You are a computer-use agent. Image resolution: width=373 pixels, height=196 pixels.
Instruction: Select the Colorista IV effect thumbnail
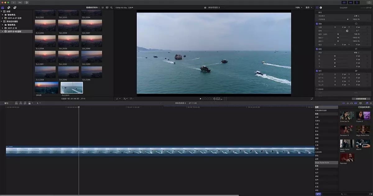347,116
